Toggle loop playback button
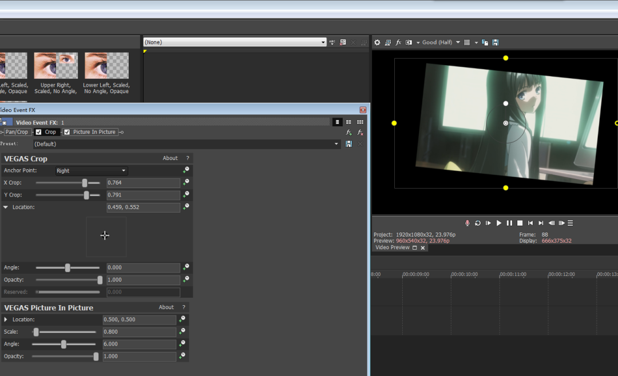This screenshot has height=376, width=618. 478,223
